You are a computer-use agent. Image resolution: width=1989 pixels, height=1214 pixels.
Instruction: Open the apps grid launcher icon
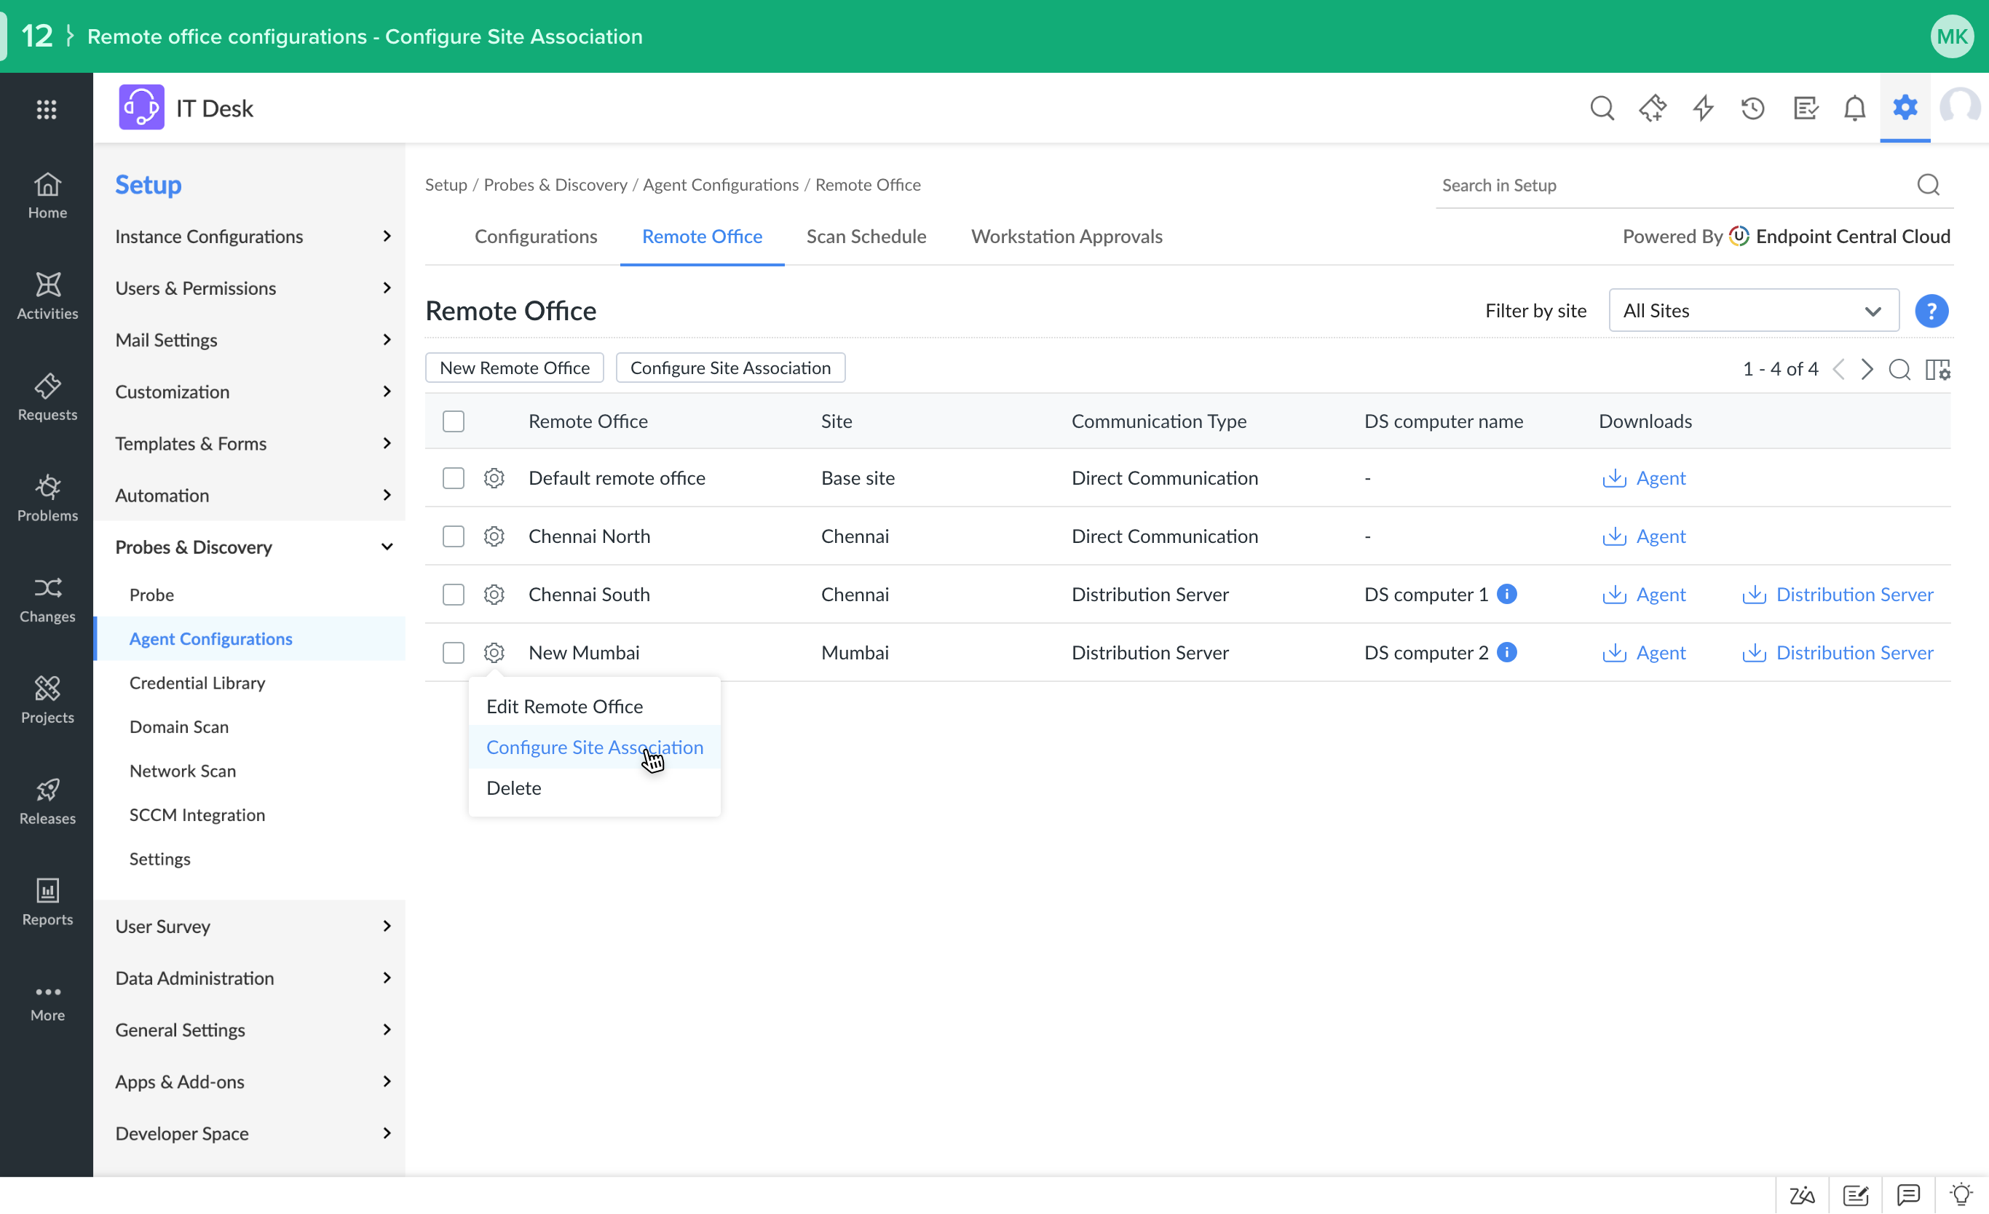tap(47, 109)
